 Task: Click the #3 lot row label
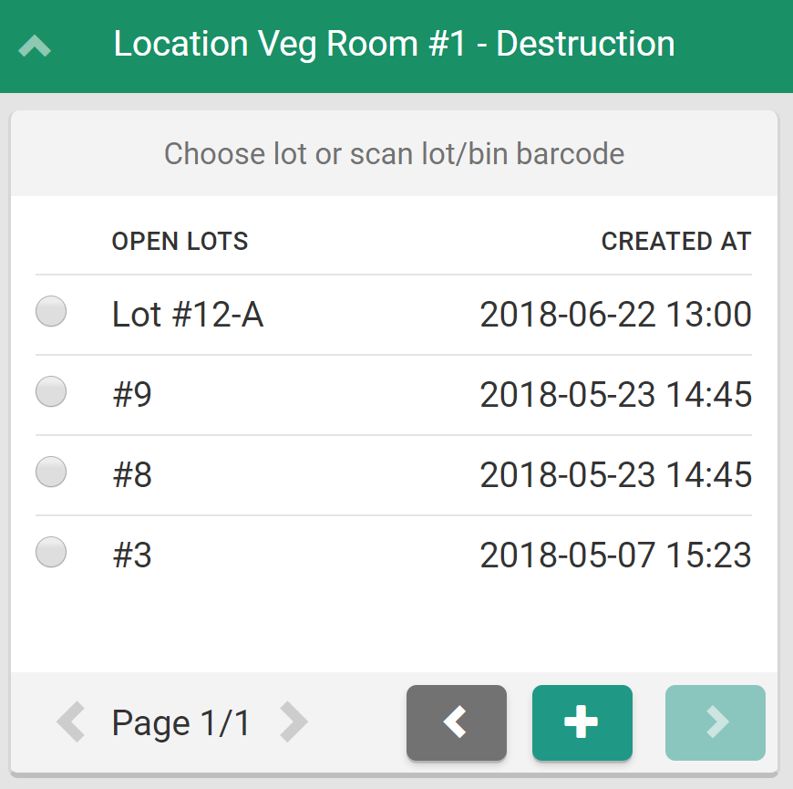click(x=132, y=556)
